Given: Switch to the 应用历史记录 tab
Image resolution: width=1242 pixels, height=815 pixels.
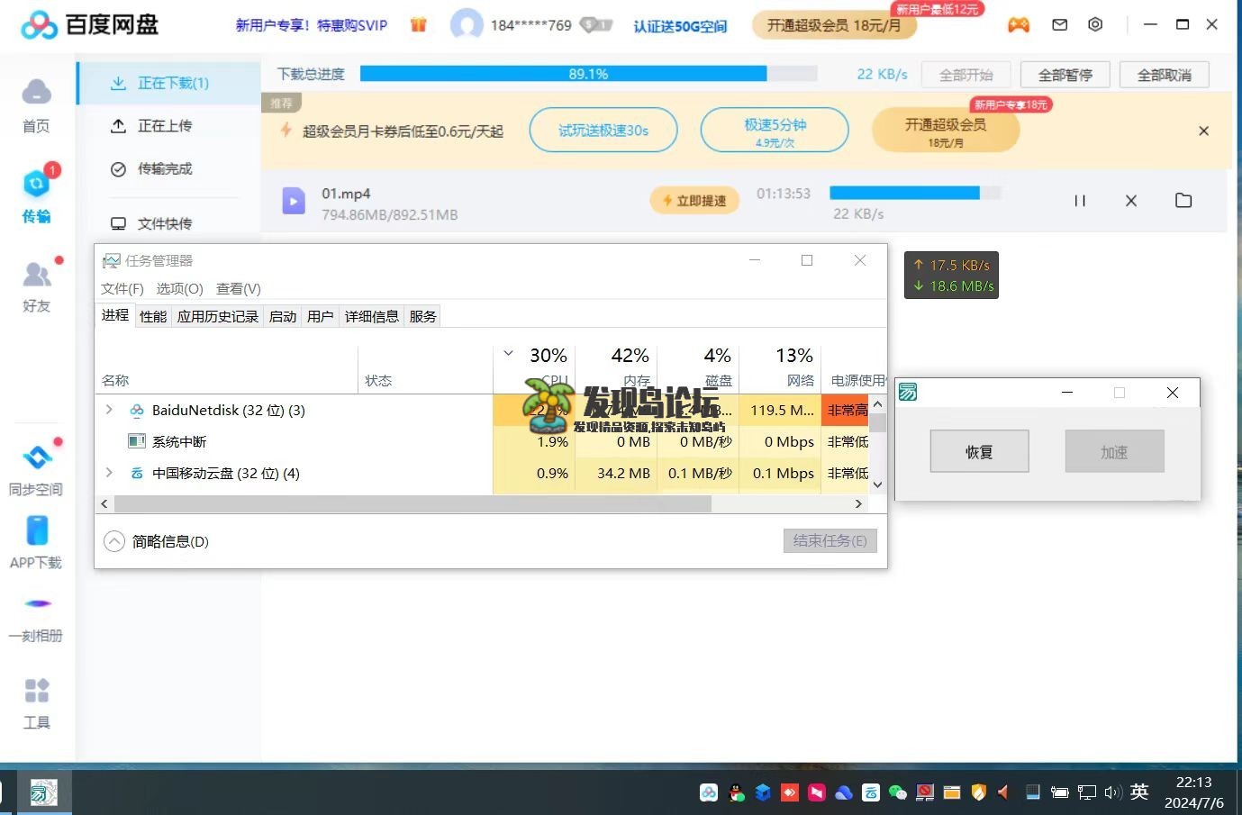Looking at the screenshot, I should tap(218, 316).
